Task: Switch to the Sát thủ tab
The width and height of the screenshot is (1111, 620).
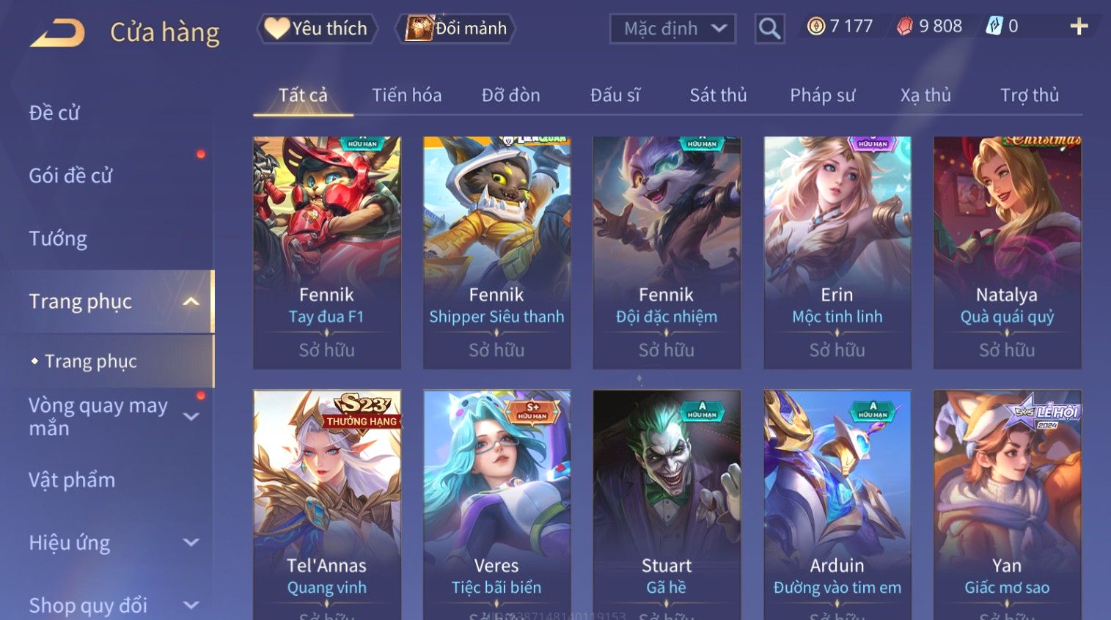Action: [718, 95]
